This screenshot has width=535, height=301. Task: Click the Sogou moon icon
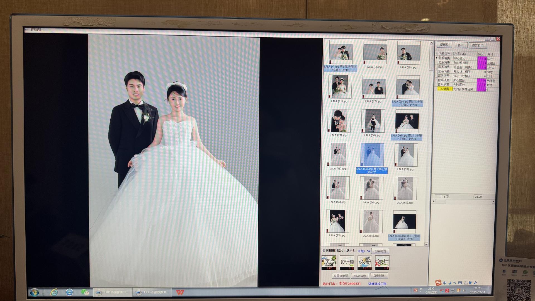tap(450, 283)
